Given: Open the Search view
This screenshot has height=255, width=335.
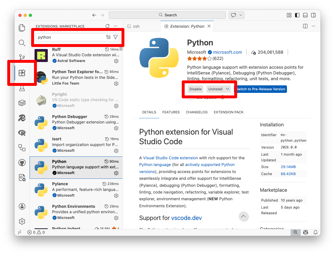Looking at the screenshot, I should (22, 43).
